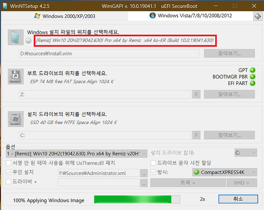Open the 설치 드라이브 탑재 C: dropdown
The width and height of the screenshot is (264, 210).
pos(246,152)
